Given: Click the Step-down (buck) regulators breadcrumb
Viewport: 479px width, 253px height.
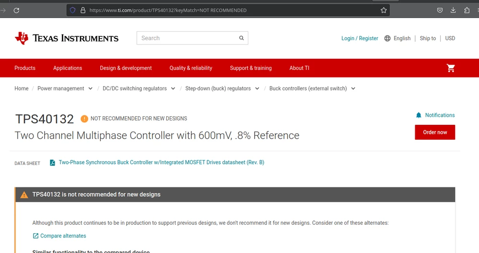Looking at the screenshot, I should click(218, 88).
